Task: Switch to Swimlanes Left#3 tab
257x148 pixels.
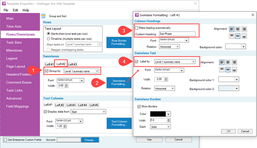Action: [x=73, y=64]
